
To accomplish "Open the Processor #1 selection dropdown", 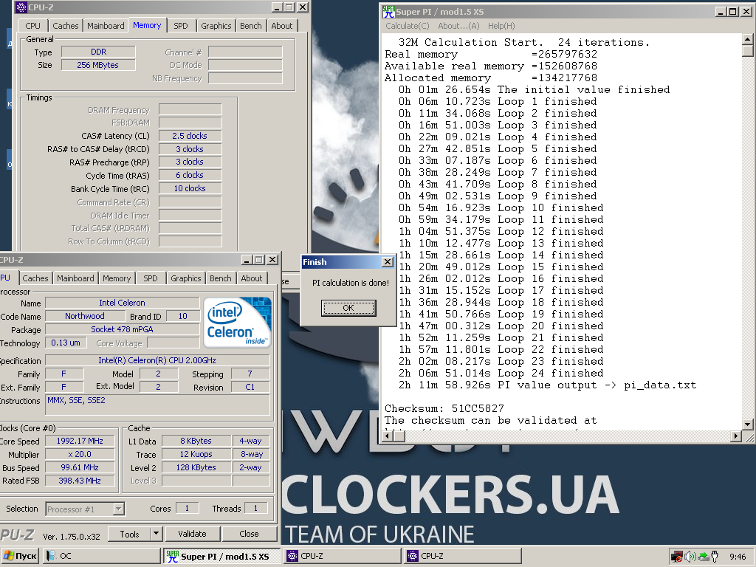I will [x=86, y=509].
